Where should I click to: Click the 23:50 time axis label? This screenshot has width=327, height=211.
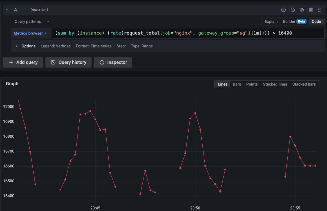(195, 208)
